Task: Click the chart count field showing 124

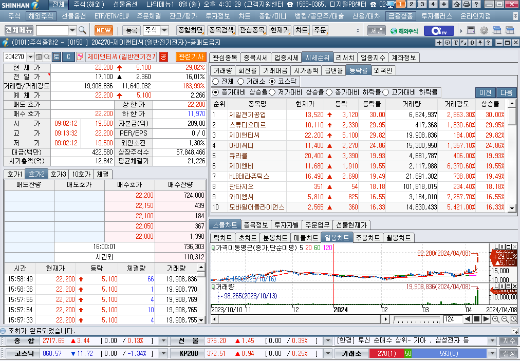Action: (x=453, y=319)
